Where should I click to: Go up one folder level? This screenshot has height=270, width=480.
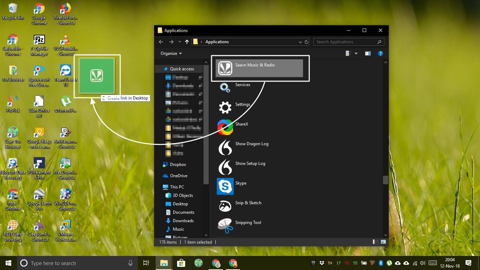click(187, 42)
